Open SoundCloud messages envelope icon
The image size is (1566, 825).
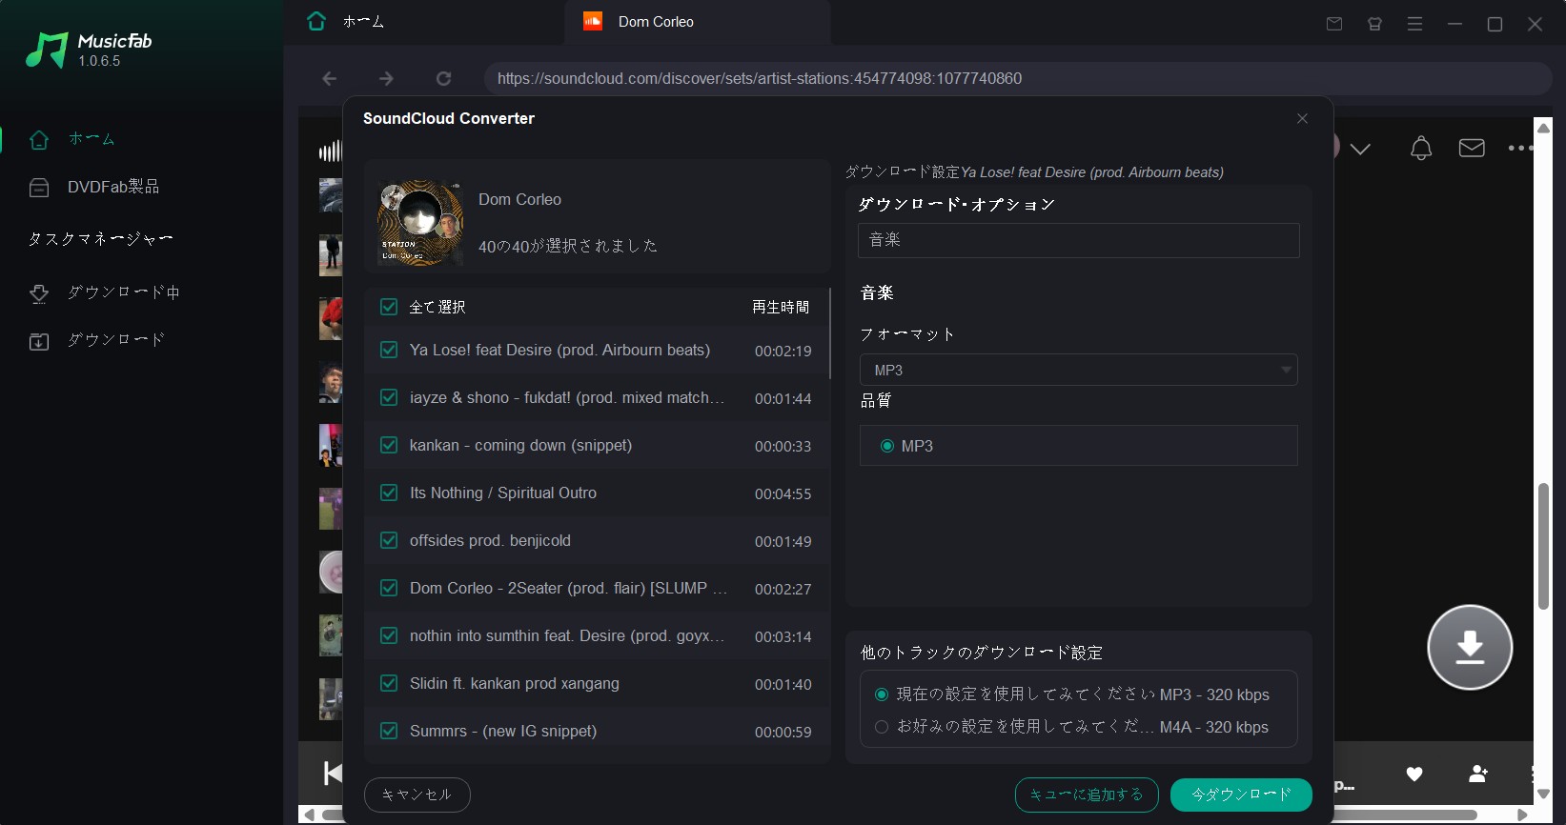[x=1472, y=148]
